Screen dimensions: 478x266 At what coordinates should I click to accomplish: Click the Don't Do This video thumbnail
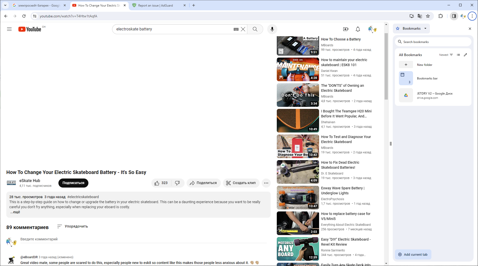pos(297,95)
